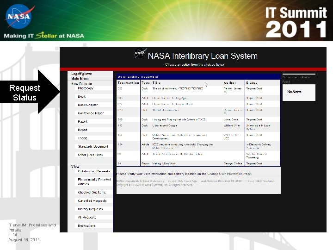Open the Thesis request form
This screenshot has width=333, height=250.
[x=82, y=138]
